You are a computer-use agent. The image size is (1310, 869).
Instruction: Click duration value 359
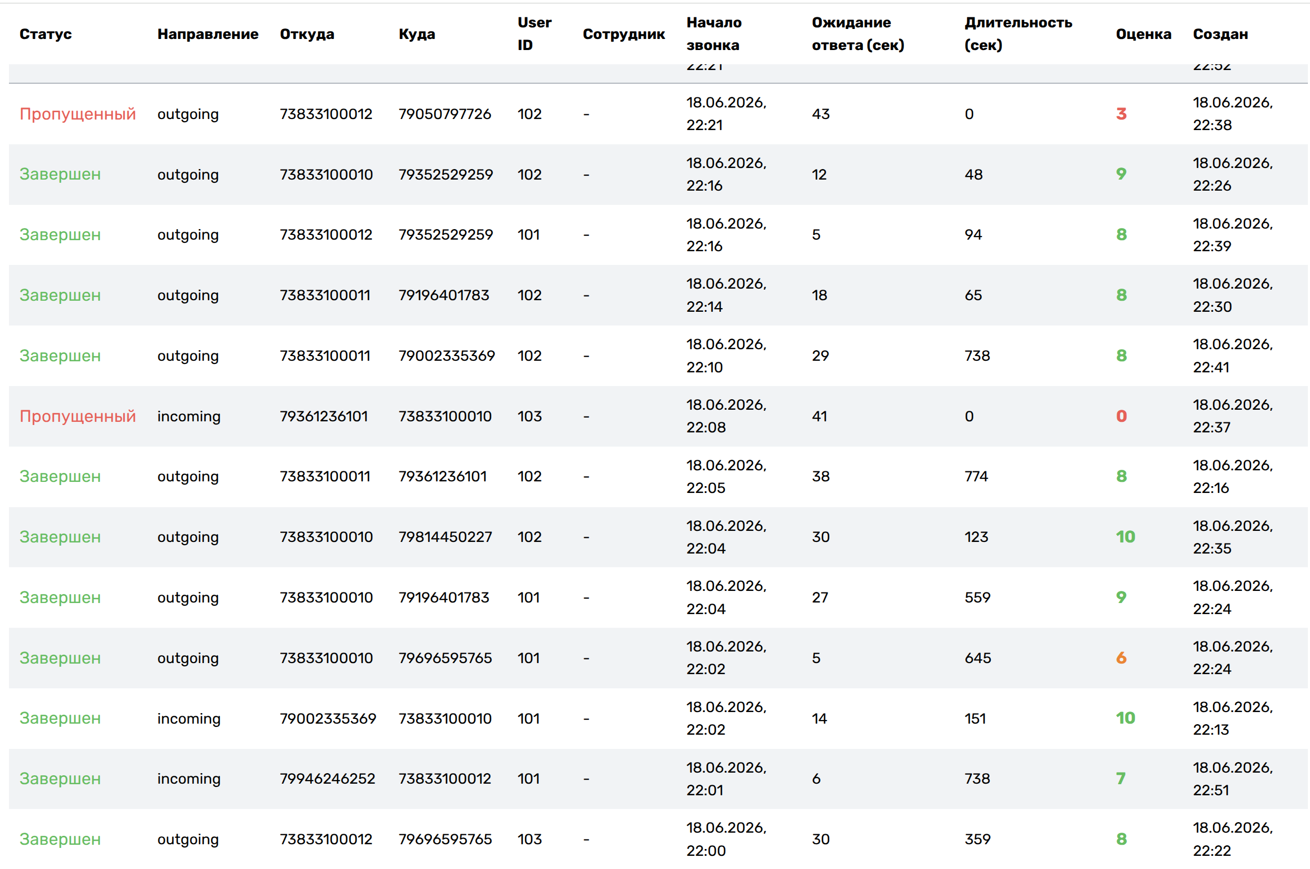pos(977,839)
